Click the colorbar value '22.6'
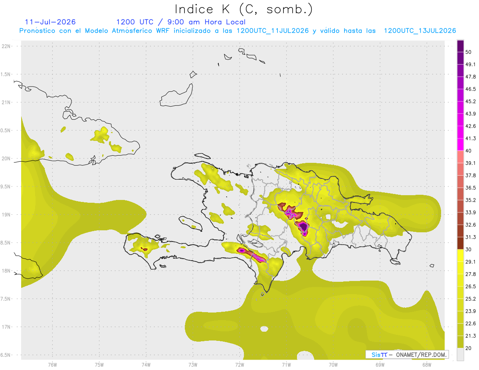 [x=471, y=323]
